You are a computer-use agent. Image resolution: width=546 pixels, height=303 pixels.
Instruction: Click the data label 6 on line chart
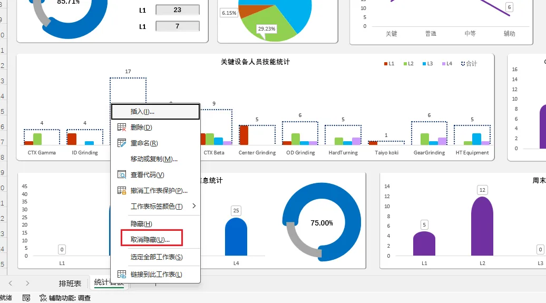[x=510, y=7]
